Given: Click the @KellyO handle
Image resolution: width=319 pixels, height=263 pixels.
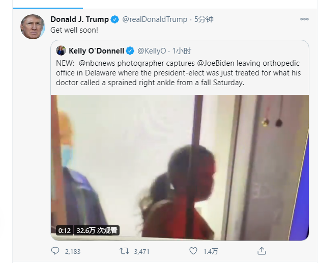Looking at the screenshot, I should click(x=152, y=51).
